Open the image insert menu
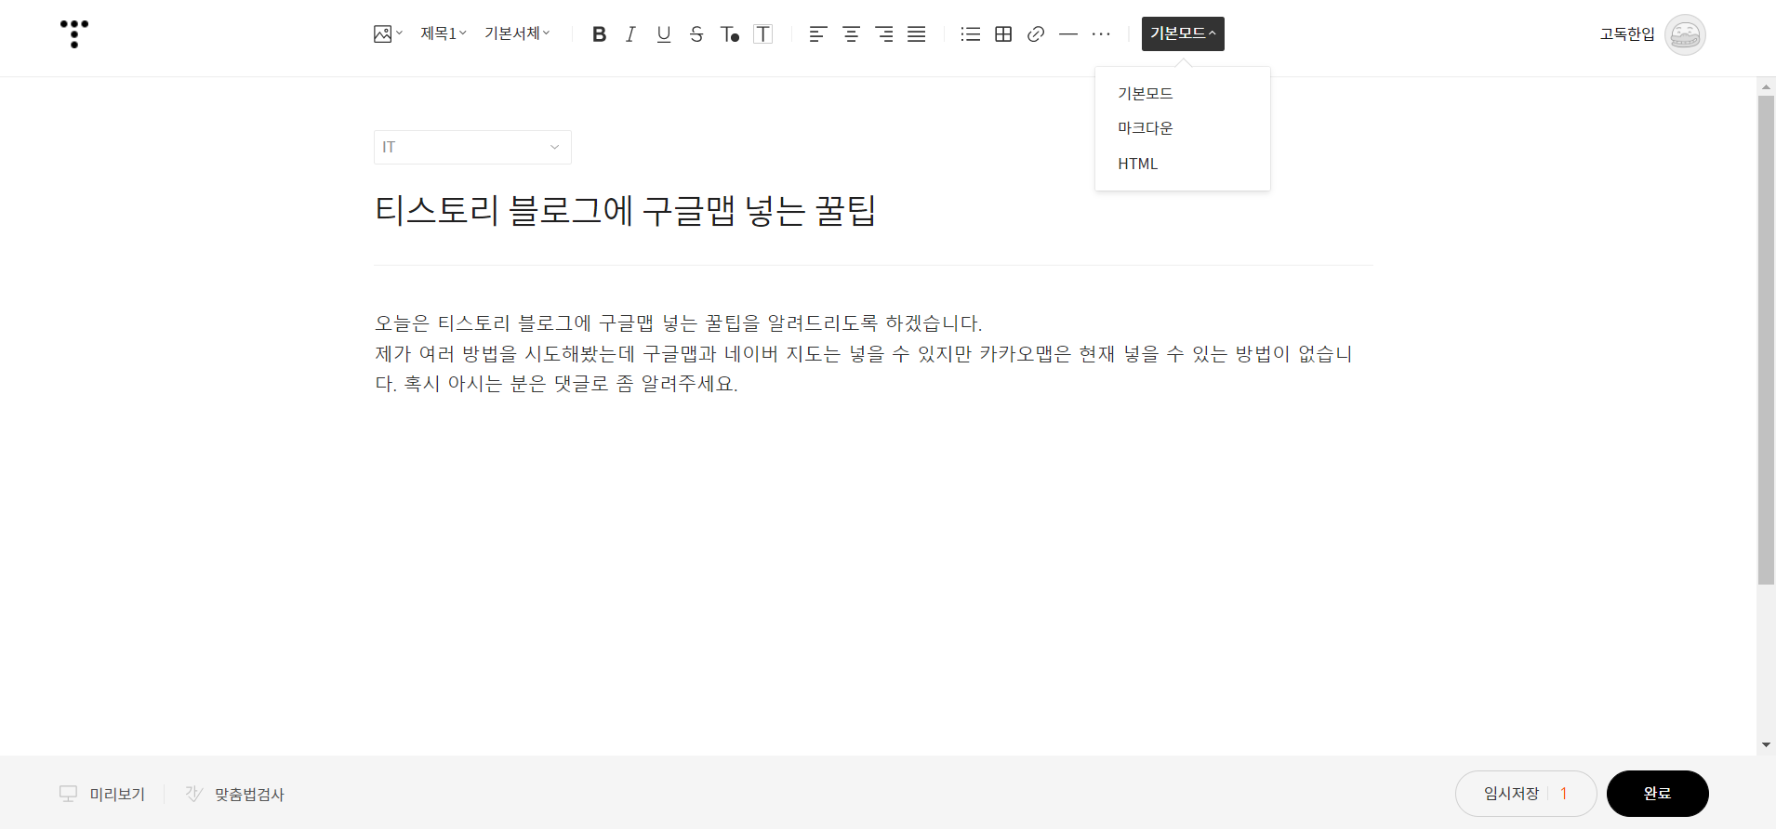 388,34
